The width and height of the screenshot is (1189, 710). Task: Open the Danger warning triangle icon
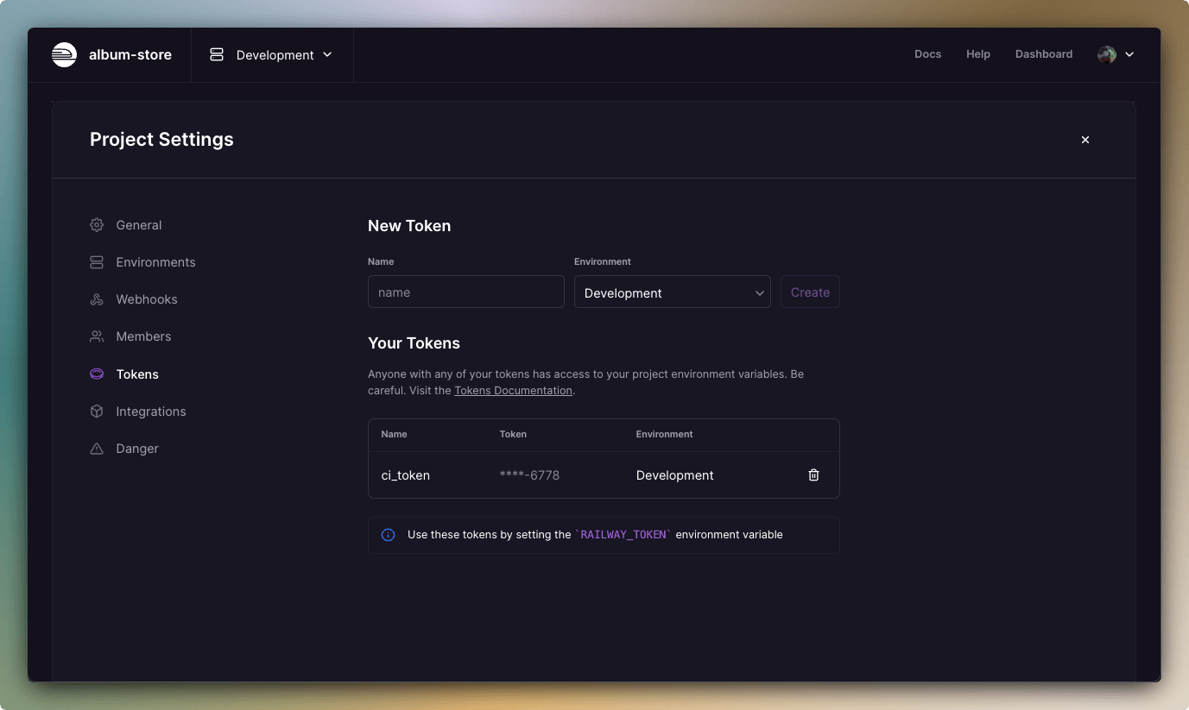tap(97, 449)
